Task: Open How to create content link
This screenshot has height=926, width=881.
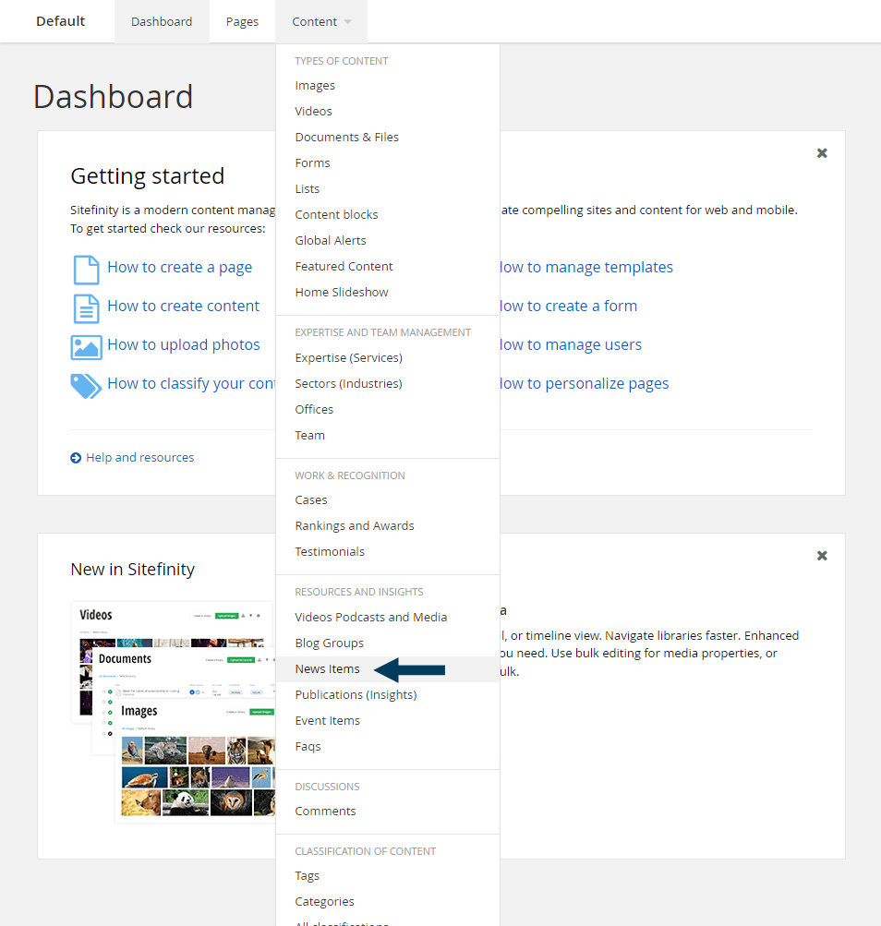Action: click(x=183, y=306)
